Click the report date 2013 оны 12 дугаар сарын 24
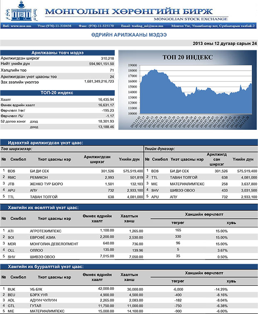The height and width of the screenshot is (314, 258). click(x=225, y=43)
